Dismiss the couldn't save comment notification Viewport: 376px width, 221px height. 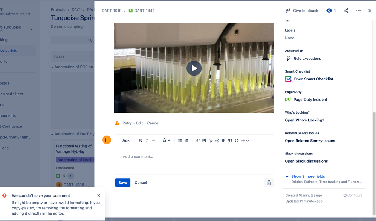tap(99, 195)
